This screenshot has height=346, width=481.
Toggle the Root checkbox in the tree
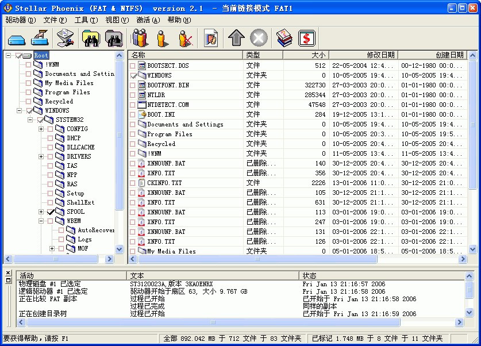click(x=19, y=56)
